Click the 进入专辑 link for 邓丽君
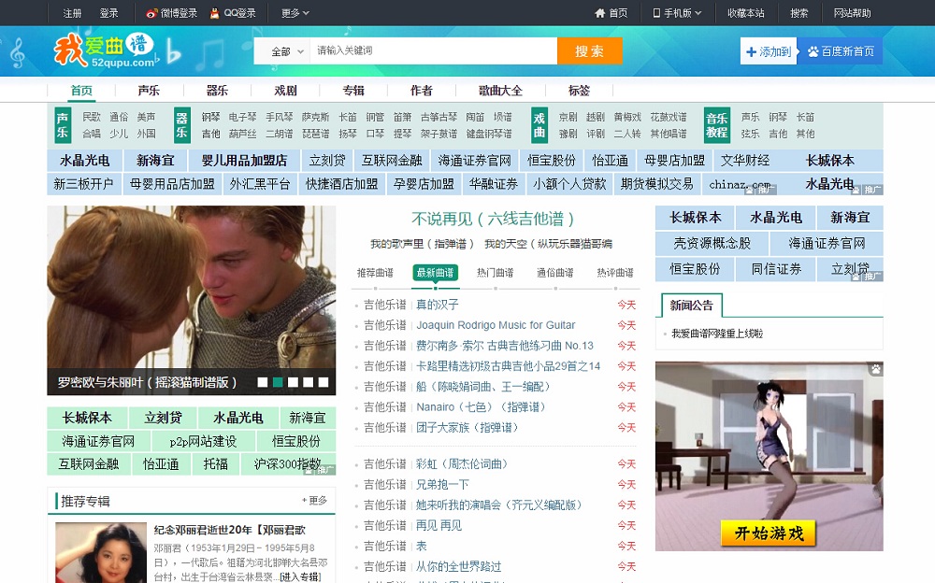Image resolution: width=935 pixels, height=583 pixels. [300, 576]
